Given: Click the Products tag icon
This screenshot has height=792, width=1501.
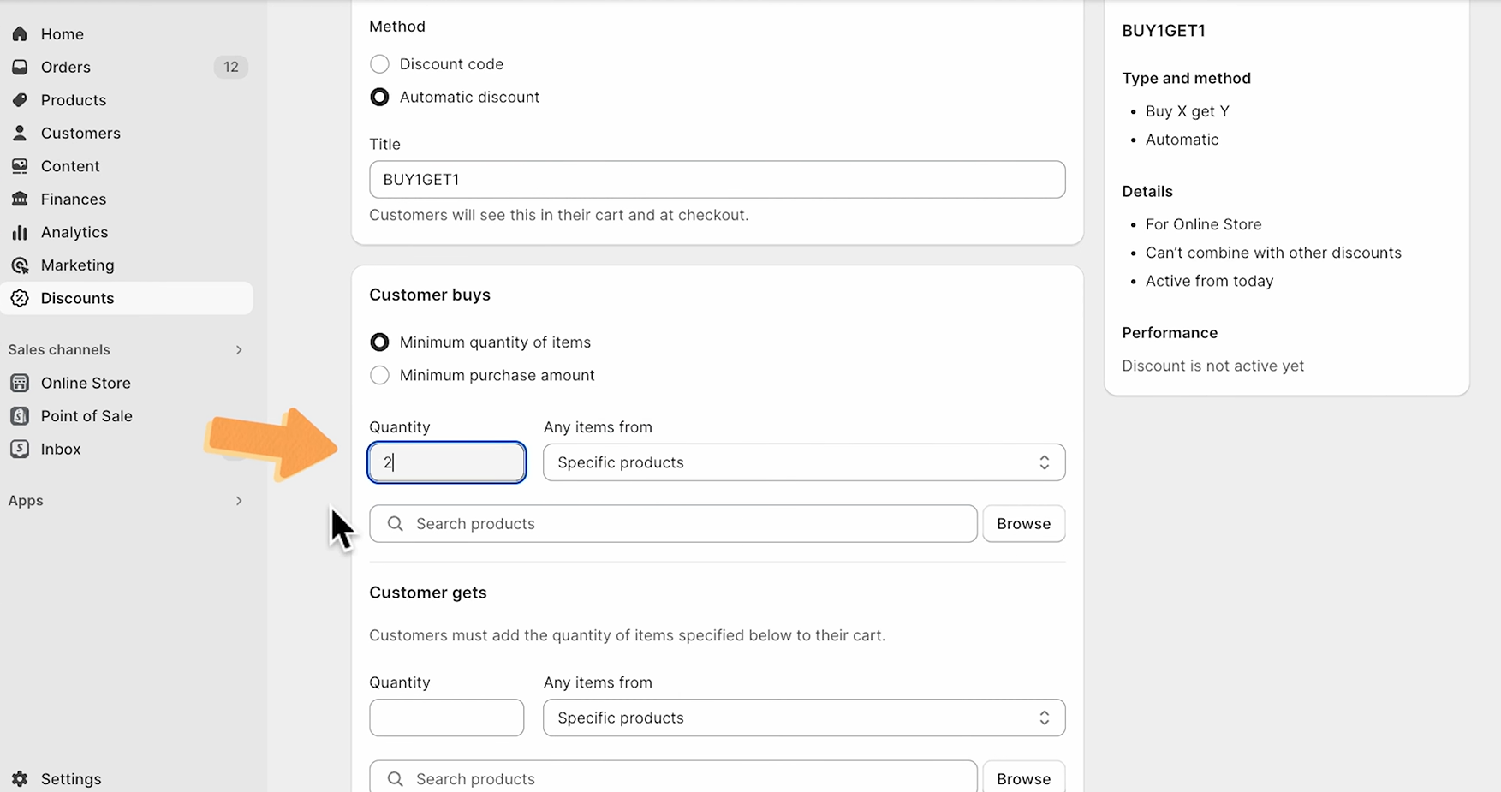Looking at the screenshot, I should point(20,100).
